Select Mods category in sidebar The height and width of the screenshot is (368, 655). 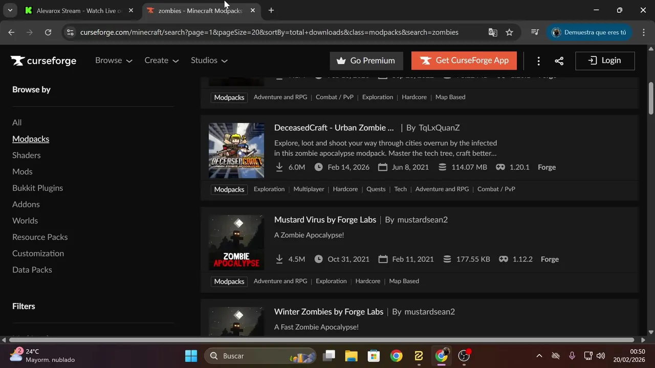click(23, 172)
